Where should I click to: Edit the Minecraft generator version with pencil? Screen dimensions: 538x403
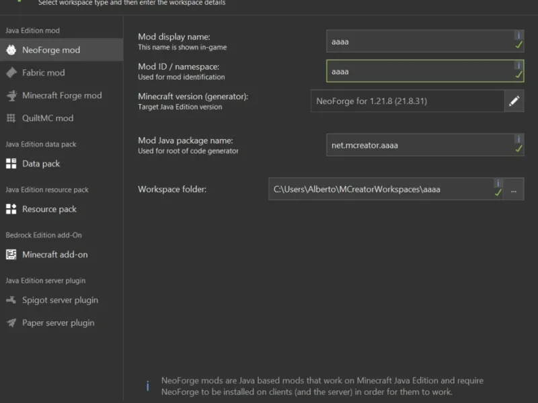pyautogui.click(x=514, y=101)
